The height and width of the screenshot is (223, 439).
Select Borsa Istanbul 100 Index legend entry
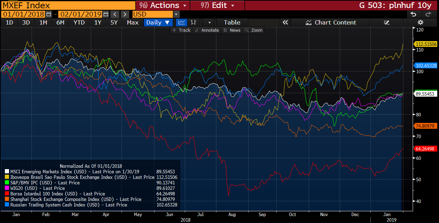(x=57, y=194)
